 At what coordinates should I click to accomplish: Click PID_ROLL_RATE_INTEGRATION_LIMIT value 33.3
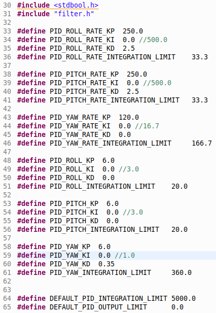tap(200, 57)
